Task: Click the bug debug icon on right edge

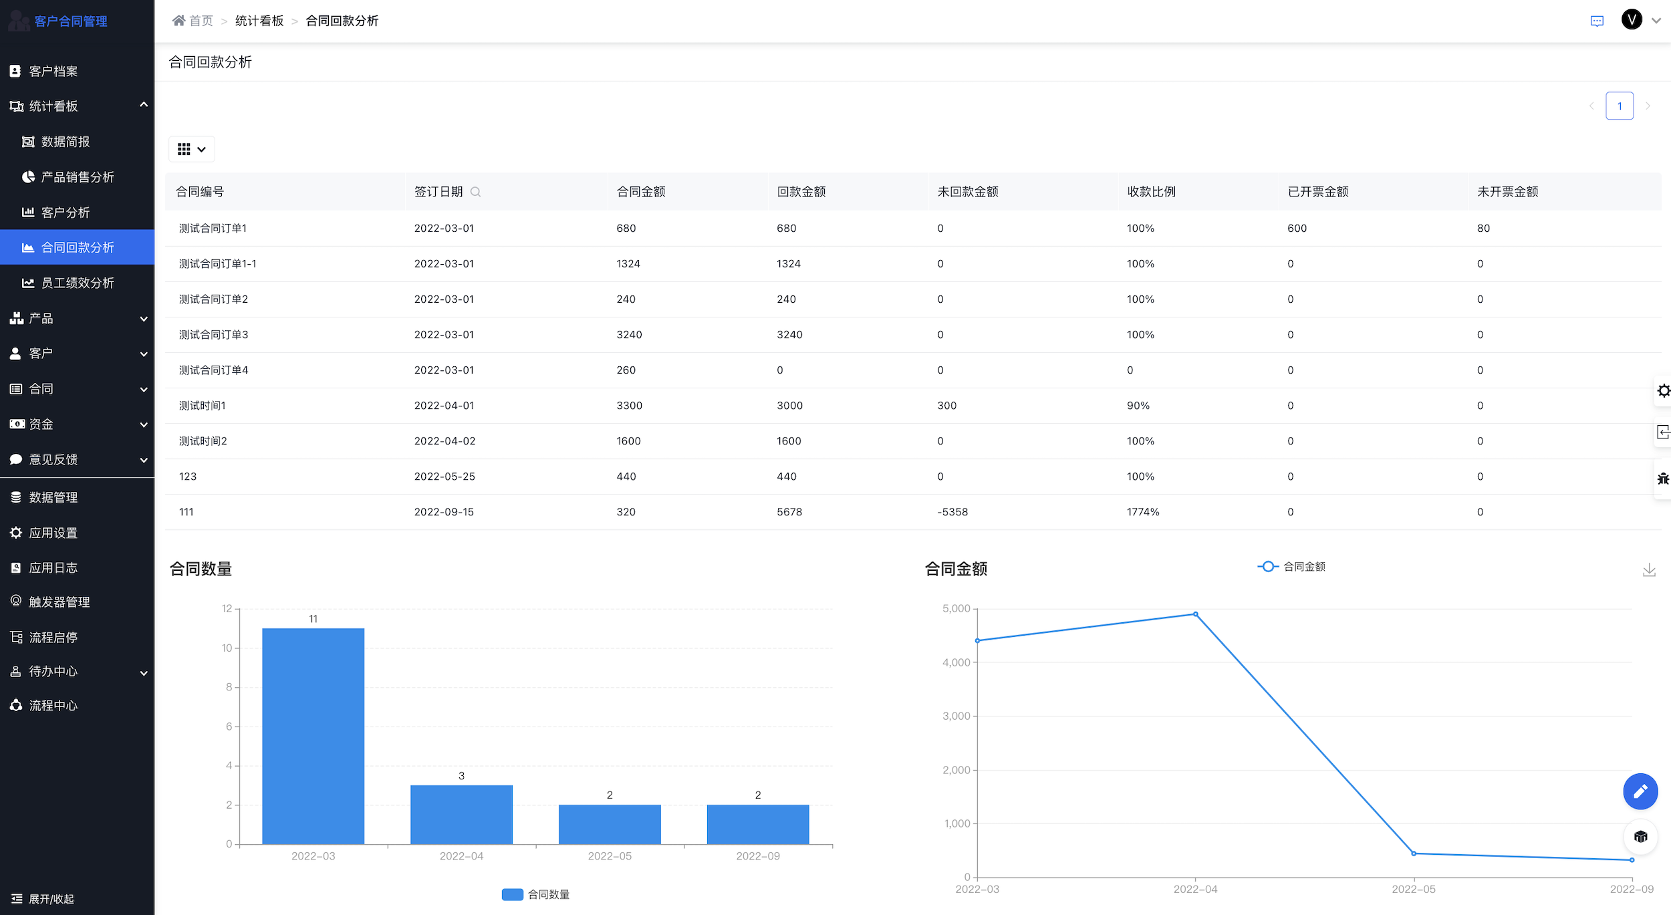Action: (x=1663, y=479)
